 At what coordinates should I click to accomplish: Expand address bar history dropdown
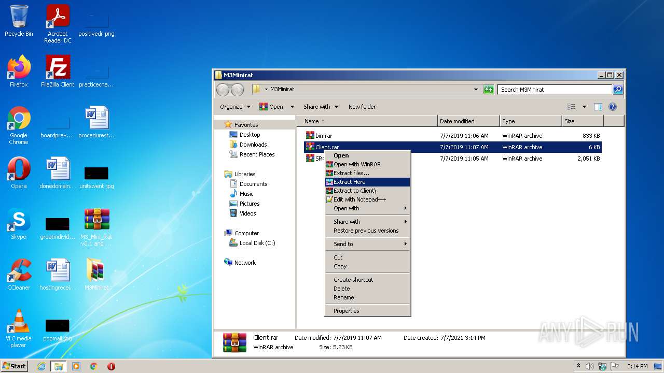(x=476, y=90)
